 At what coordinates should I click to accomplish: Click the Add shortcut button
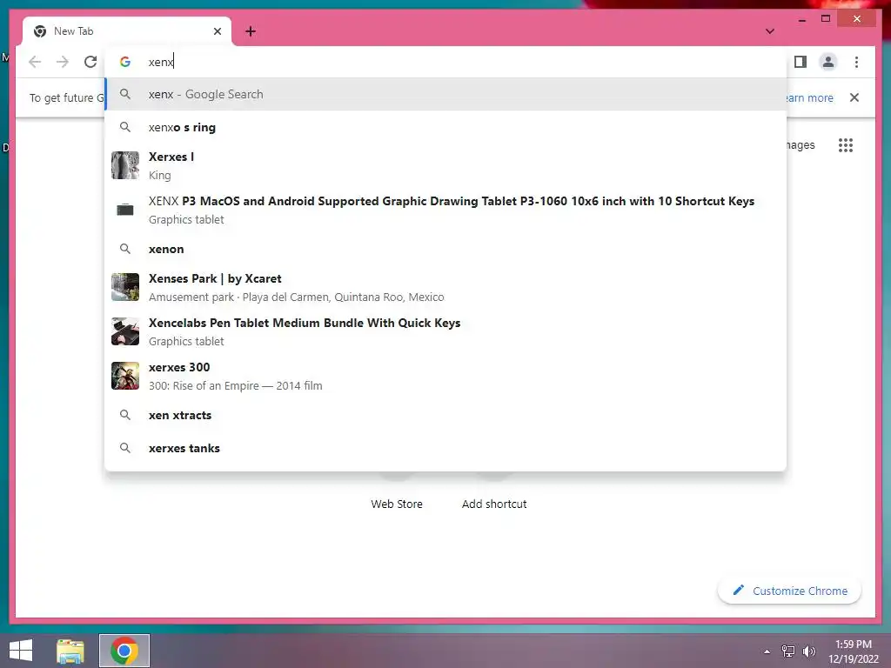point(494,504)
